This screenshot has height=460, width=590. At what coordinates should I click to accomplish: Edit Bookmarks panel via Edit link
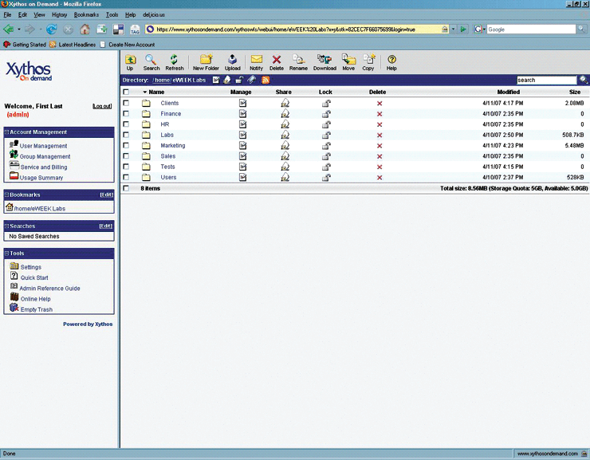click(107, 195)
